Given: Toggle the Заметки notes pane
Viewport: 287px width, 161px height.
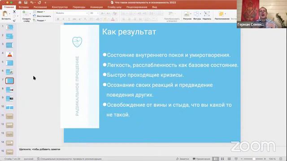Looking at the screenshot, I should point(183,159).
